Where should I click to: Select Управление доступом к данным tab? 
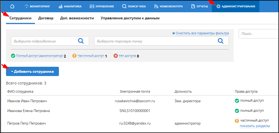point(130,18)
